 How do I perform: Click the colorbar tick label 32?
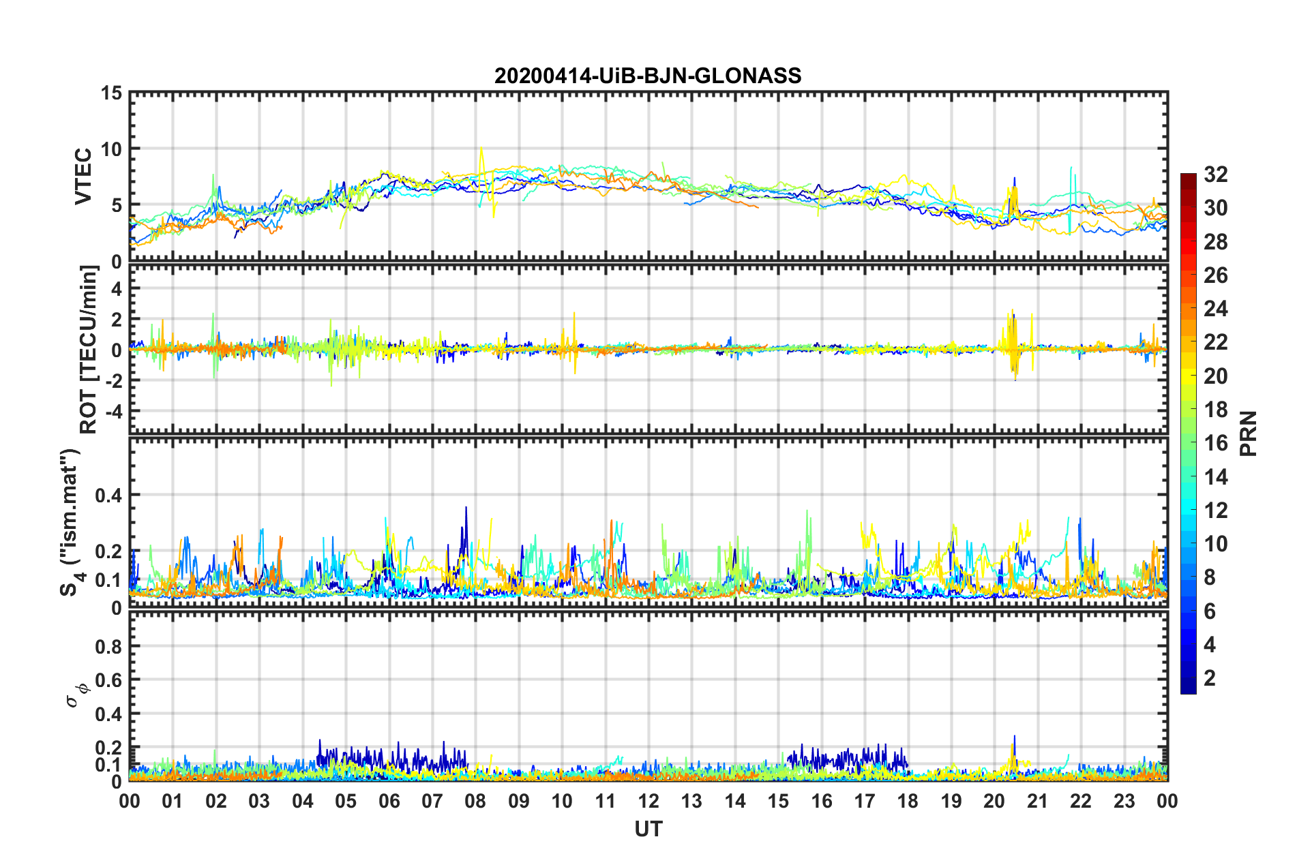(1215, 174)
